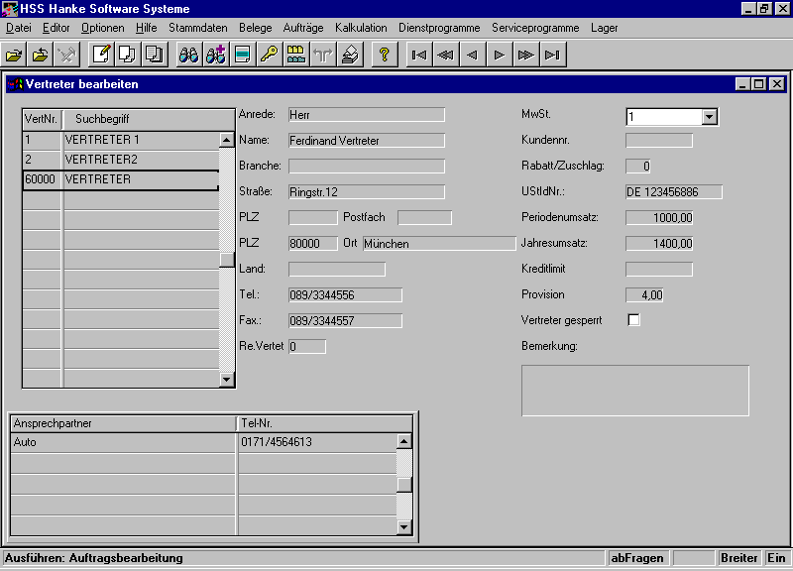793x571 pixels.
Task: Go to the next record arrow
Action: [500, 55]
